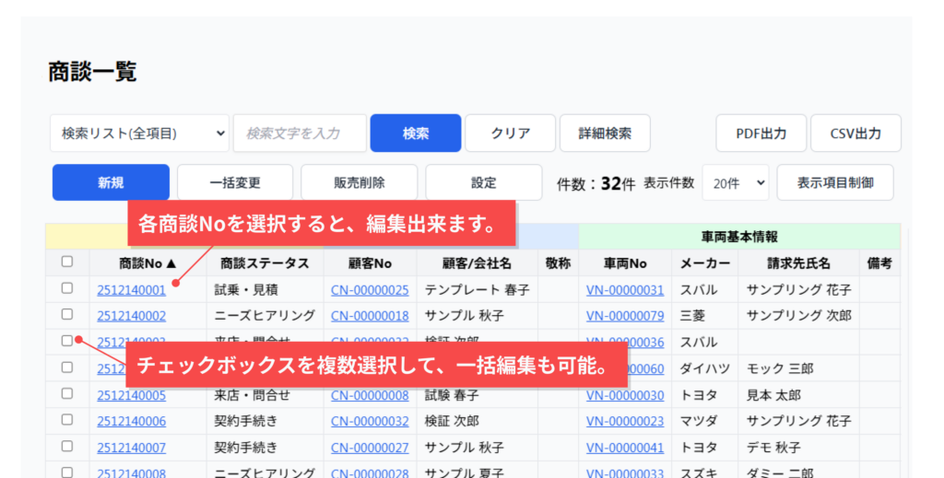The width and height of the screenshot is (944, 478).
Task: Open 詳細検索 advanced search
Action: 605,134
